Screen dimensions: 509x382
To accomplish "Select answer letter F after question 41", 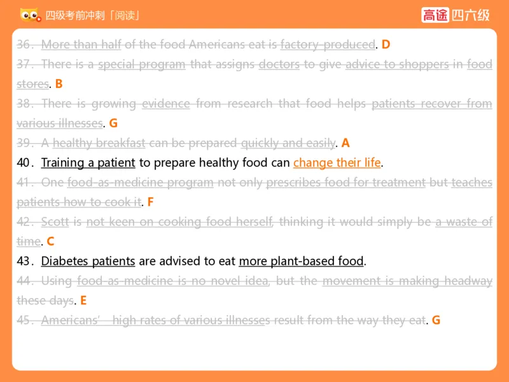I will pyautogui.click(x=150, y=202).
